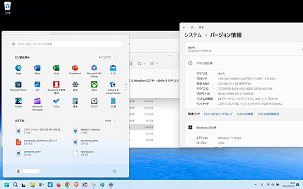Click the Start menu search box
The width and height of the screenshot is (303, 189).
[66, 44]
